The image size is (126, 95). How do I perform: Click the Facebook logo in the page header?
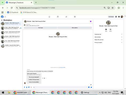[x=2, y=17]
